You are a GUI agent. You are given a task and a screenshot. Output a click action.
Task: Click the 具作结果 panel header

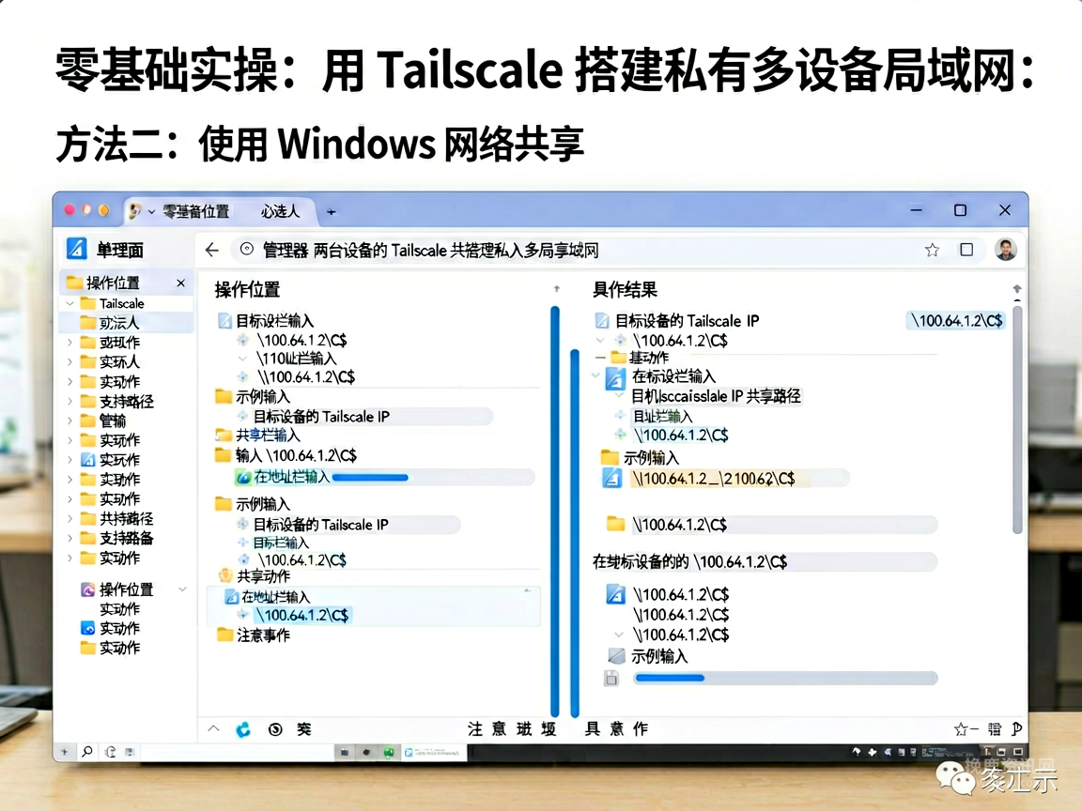(626, 290)
